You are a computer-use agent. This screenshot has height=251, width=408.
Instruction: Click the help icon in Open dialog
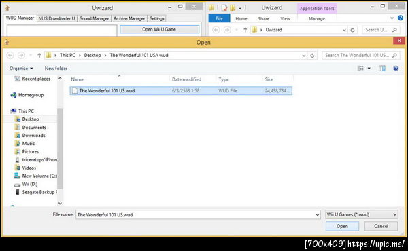[396, 69]
